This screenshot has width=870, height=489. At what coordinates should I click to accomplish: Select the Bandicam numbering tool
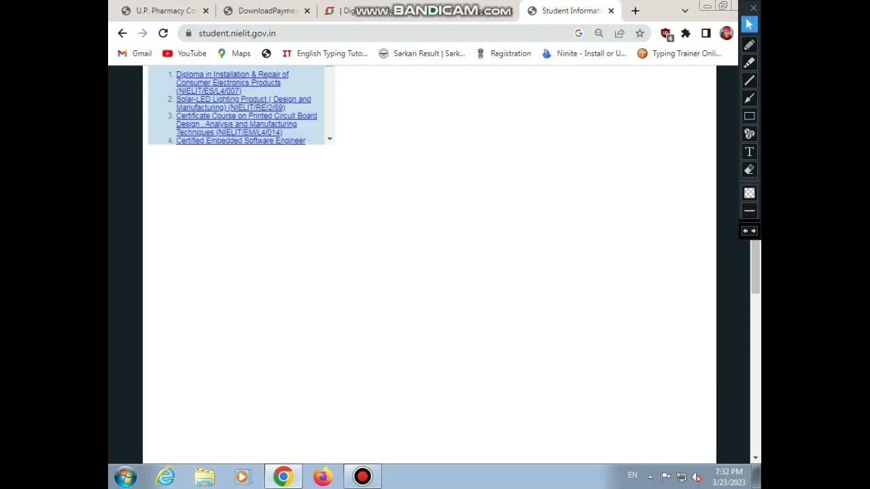tap(749, 134)
